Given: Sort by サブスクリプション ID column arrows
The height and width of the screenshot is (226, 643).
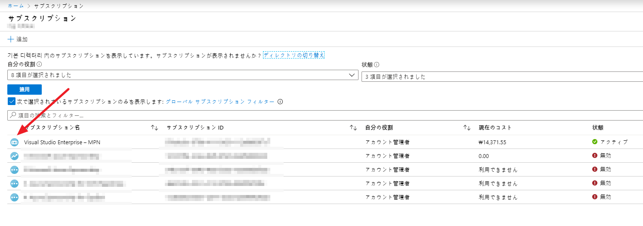Looking at the screenshot, I should [353, 128].
